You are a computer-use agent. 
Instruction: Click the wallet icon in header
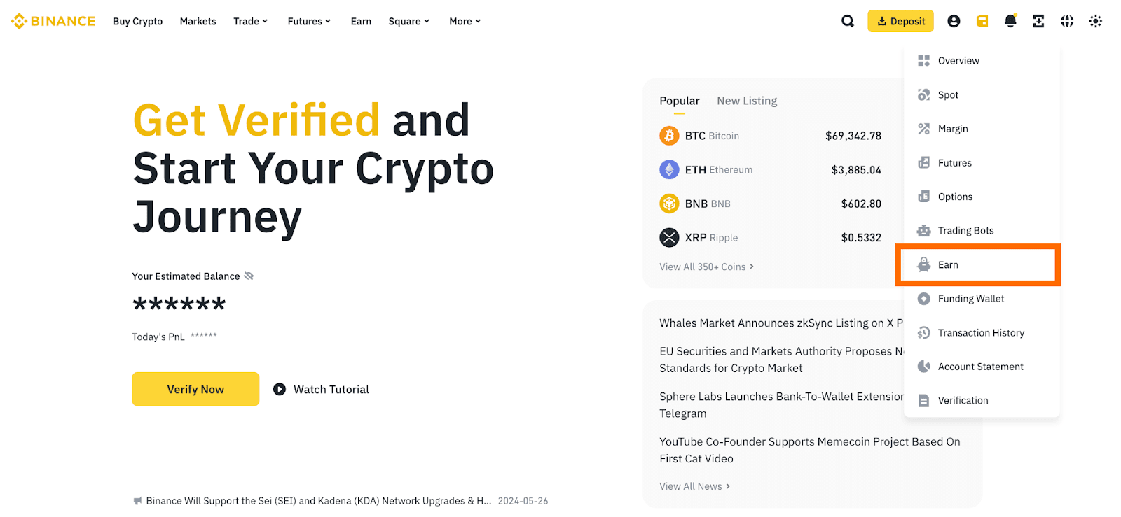982,21
